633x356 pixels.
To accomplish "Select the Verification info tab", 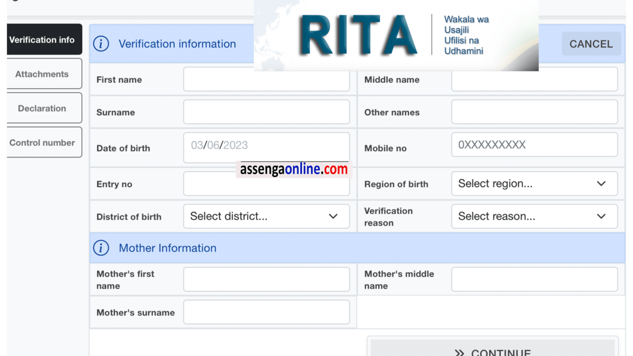I will 42,40.
